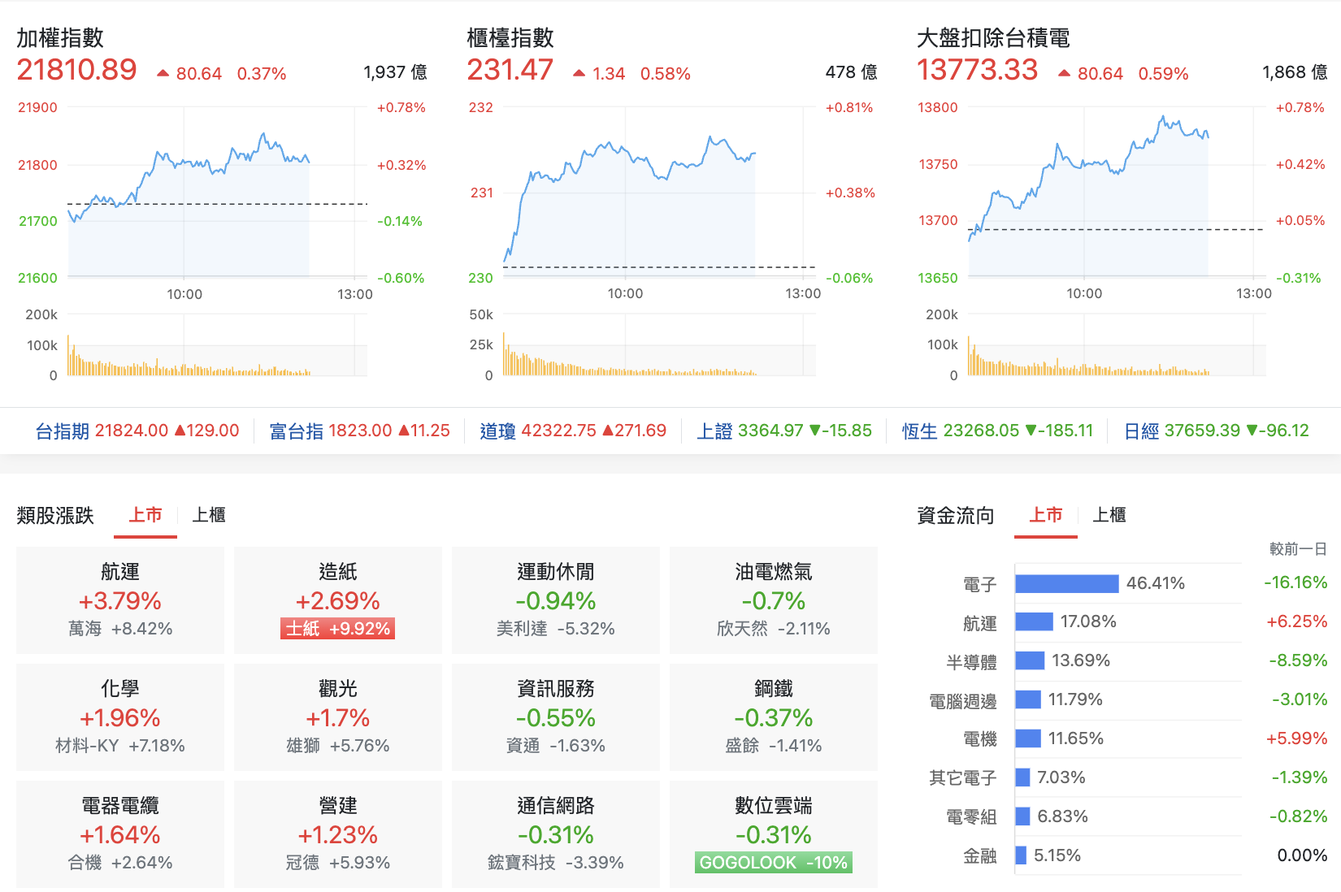Switch to the 上櫃 tab under 類股漲跌
1341x892 pixels.
[209, 515]
